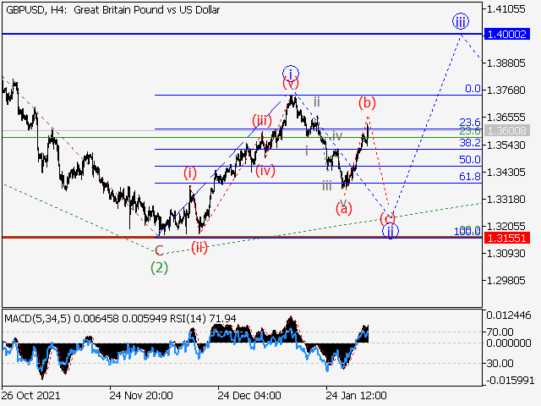This screenshot has width=541, height=406.
Task: Click the gray iii sub-wave label
Action: point(327,185)
